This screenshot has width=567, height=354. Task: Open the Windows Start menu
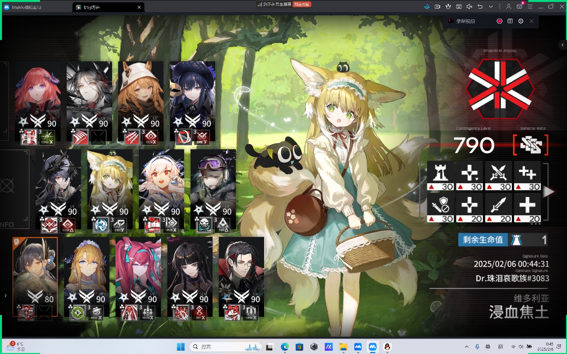(x=181, y=347)
